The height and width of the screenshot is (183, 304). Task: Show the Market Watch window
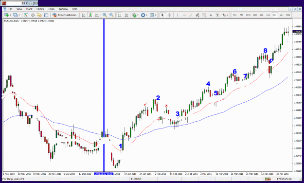pyautogui.click(x=26, y=15)
